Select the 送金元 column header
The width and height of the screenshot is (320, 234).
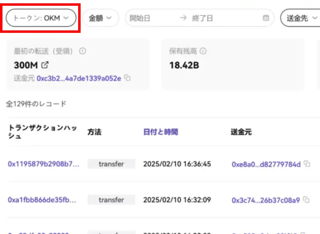[x=241, y=132]
